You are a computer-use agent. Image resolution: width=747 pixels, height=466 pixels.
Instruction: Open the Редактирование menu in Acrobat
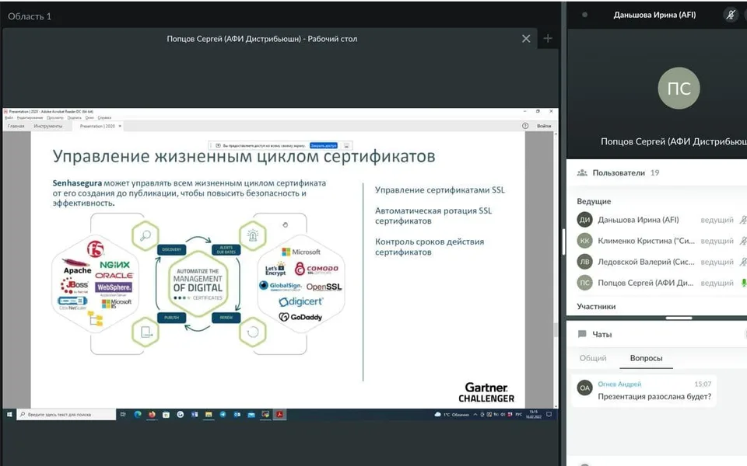[30, 117]
